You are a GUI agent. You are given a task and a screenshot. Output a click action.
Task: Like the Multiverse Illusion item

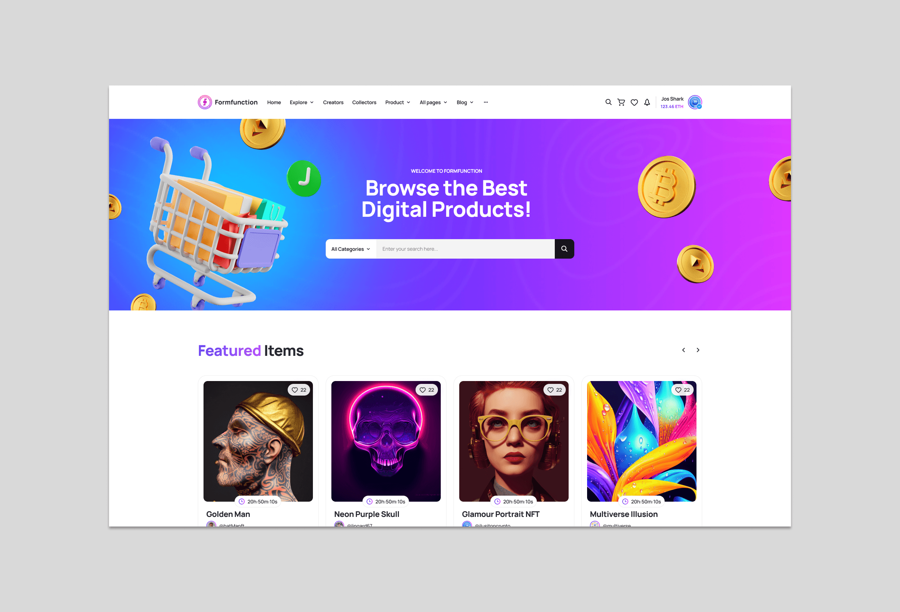682,390
